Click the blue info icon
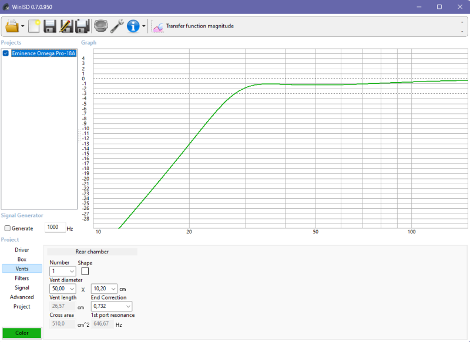 133,26
